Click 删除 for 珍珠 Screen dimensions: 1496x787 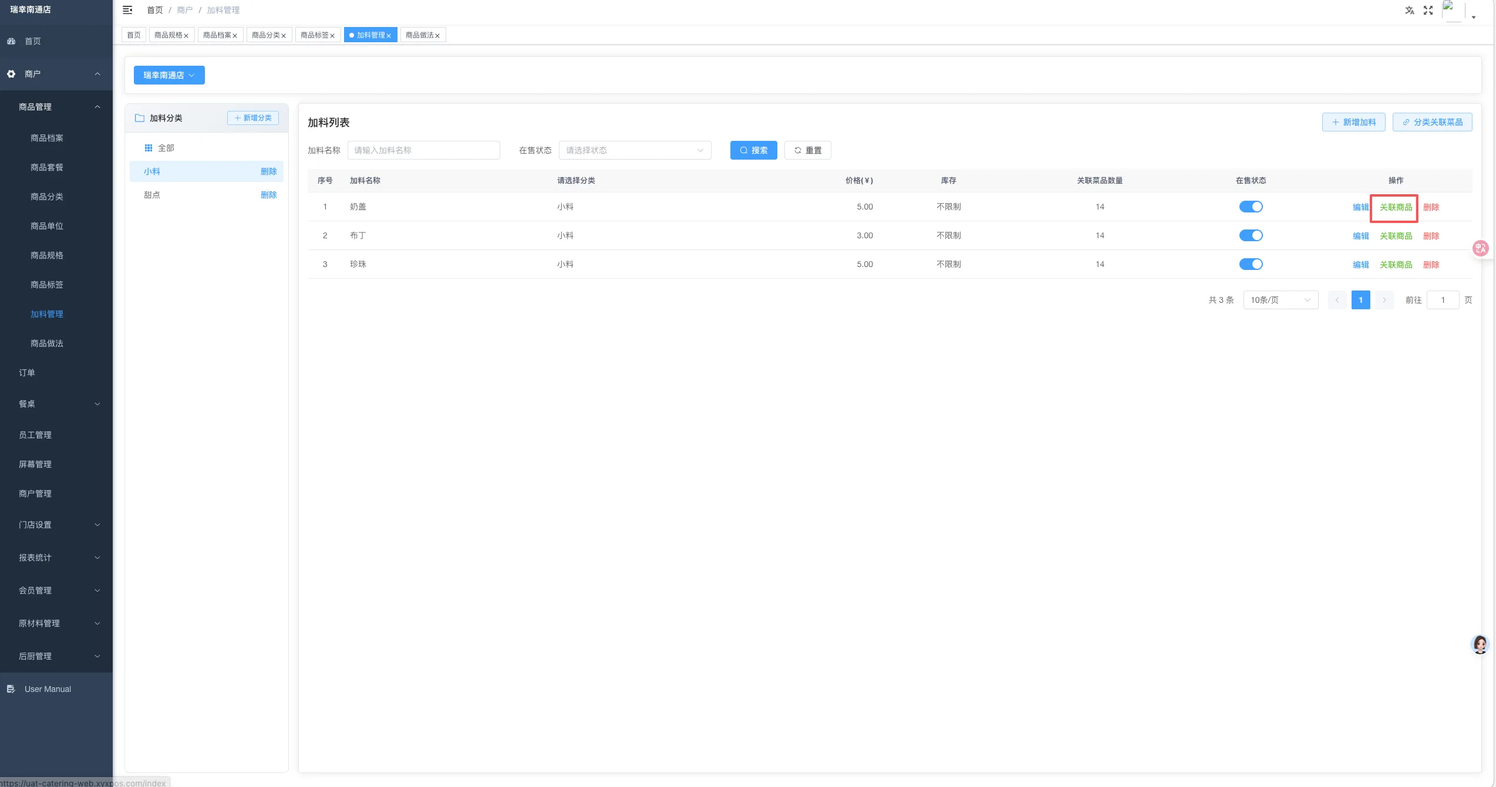point(1431,265)
